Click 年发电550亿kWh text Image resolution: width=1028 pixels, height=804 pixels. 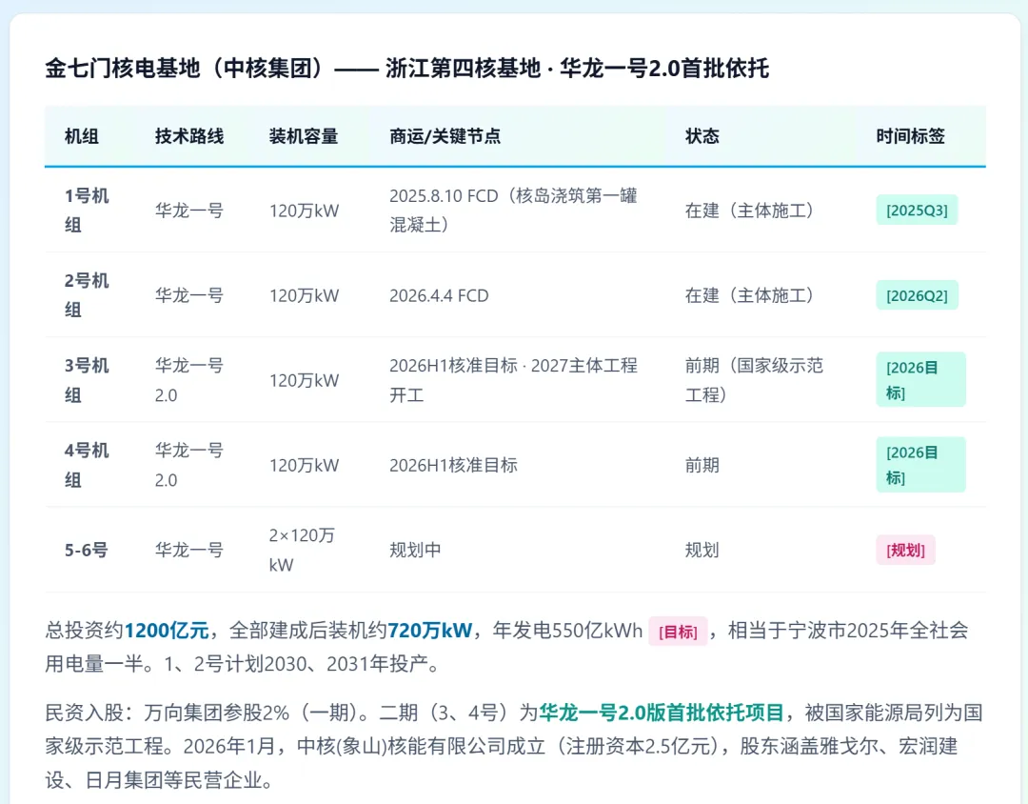point(567,630)
